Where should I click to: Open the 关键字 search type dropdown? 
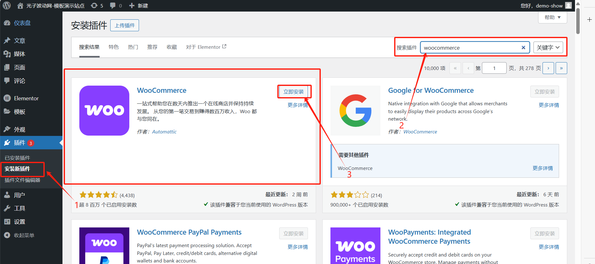(548, 47)
